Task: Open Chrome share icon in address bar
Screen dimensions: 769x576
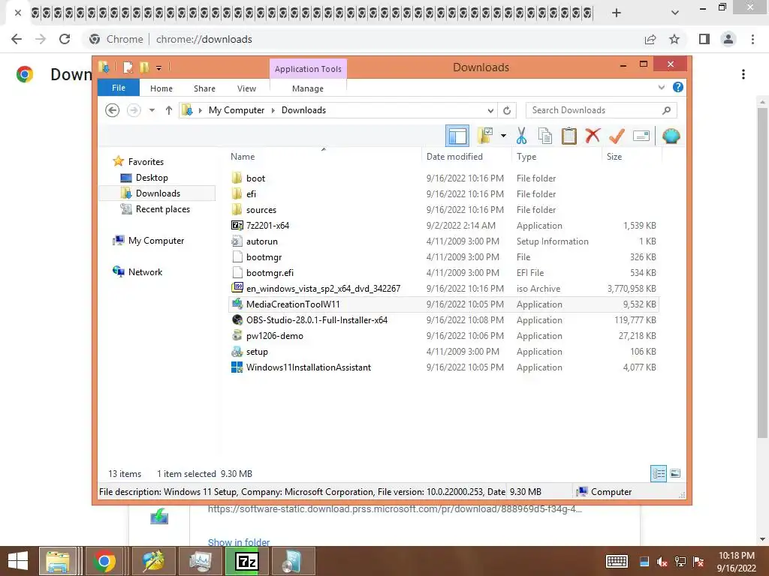Action: (650, 39)
